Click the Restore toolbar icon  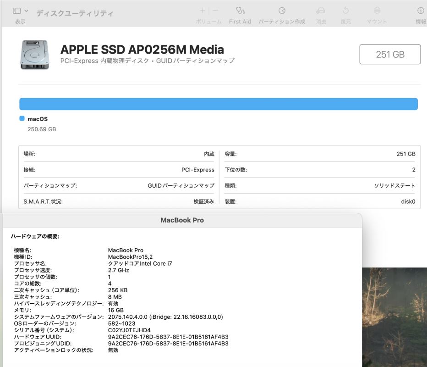click(345, 11)
